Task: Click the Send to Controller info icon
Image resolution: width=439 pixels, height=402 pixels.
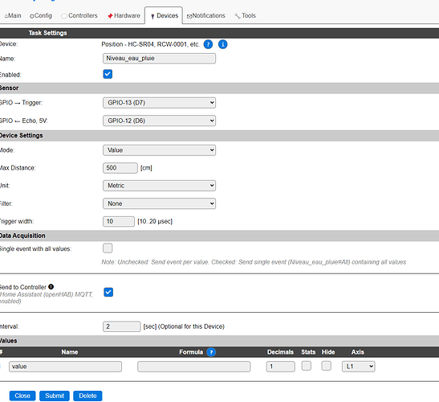Action: [51, 287]
